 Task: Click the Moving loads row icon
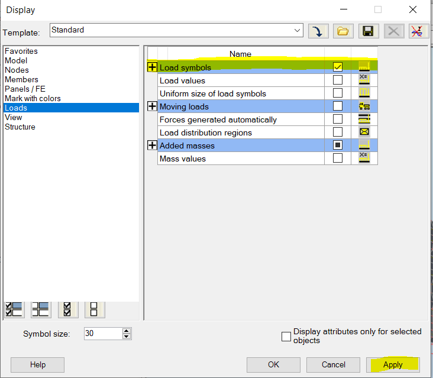[364, 106]
